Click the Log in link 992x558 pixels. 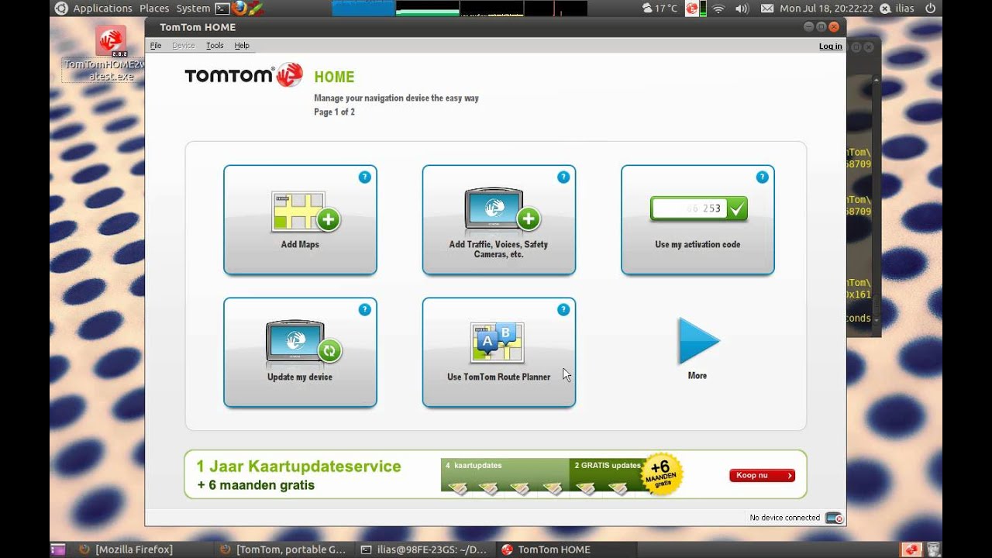pos(830,46)
